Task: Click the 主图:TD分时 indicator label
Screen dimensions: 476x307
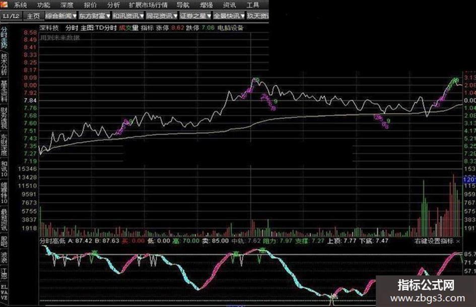Action: tap(99, 28)
